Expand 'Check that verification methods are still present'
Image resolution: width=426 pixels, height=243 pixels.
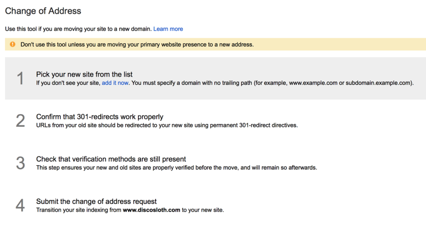(x=111, y=159)
